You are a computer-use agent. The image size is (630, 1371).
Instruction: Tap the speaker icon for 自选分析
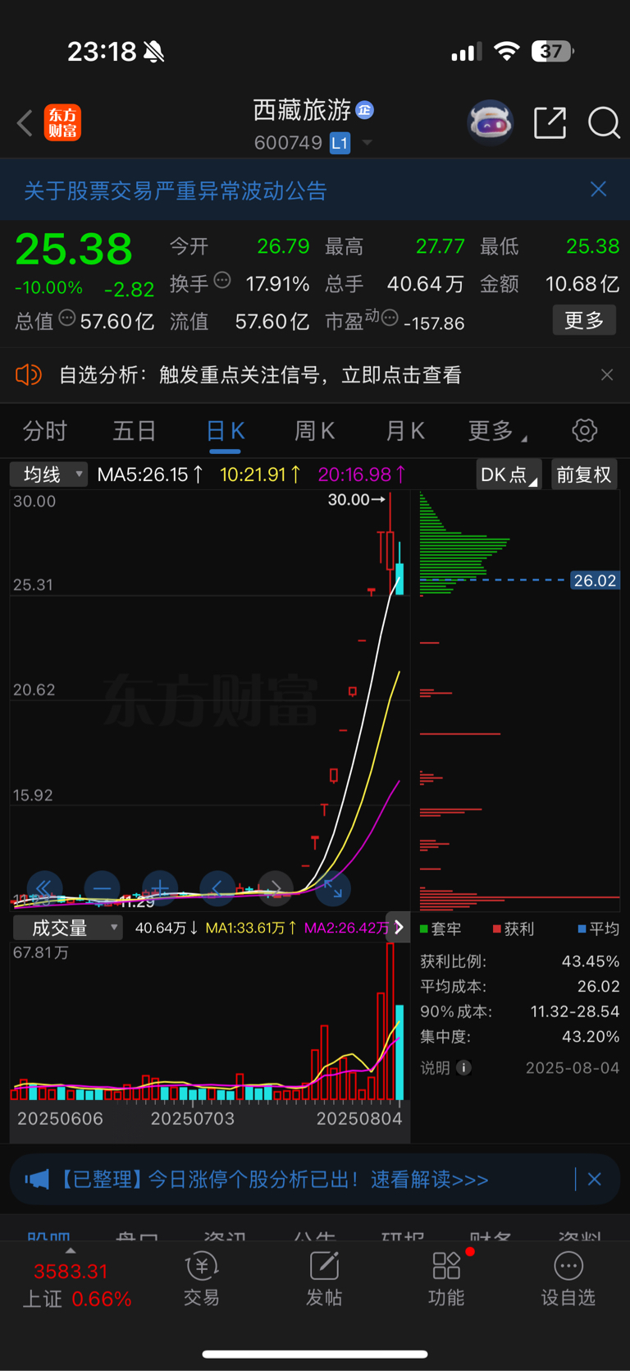(28, 375)
